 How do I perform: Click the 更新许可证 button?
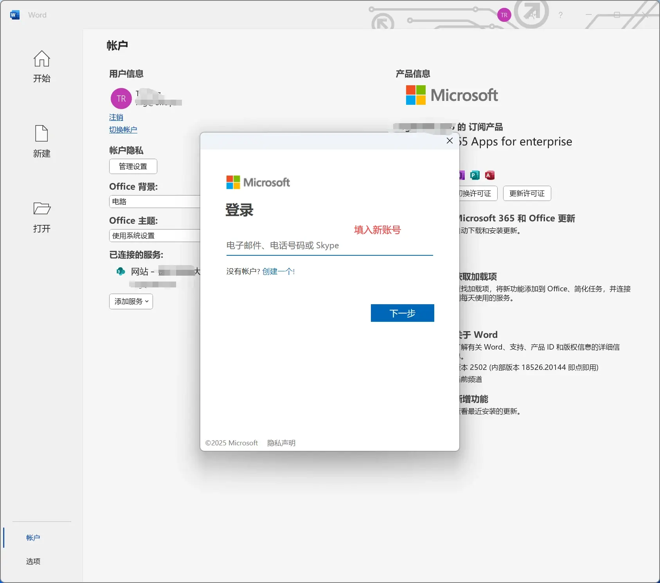click(527, 193)
